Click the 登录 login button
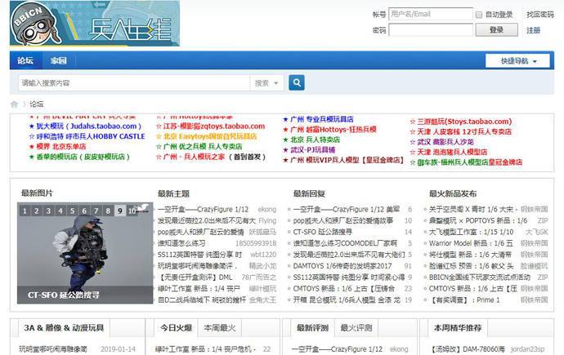 click(496, 30)
